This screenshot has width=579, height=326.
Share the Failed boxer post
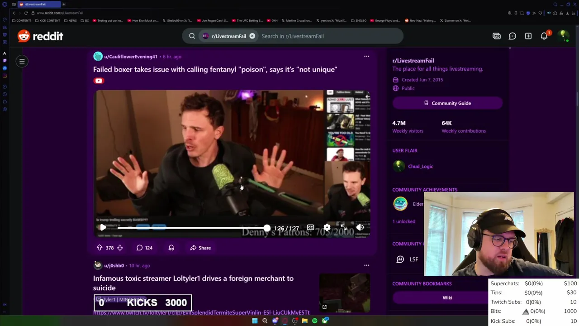(200, 248)
